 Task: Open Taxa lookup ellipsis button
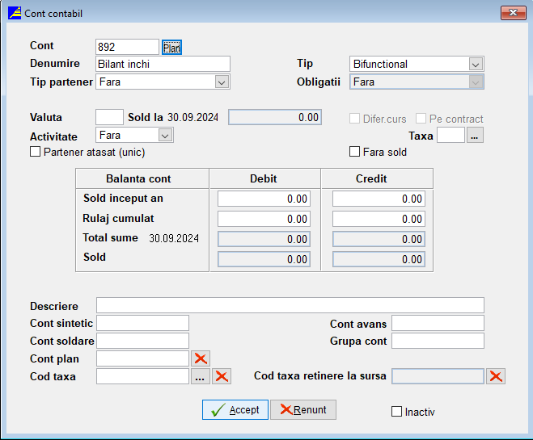(x=476, y=136)
